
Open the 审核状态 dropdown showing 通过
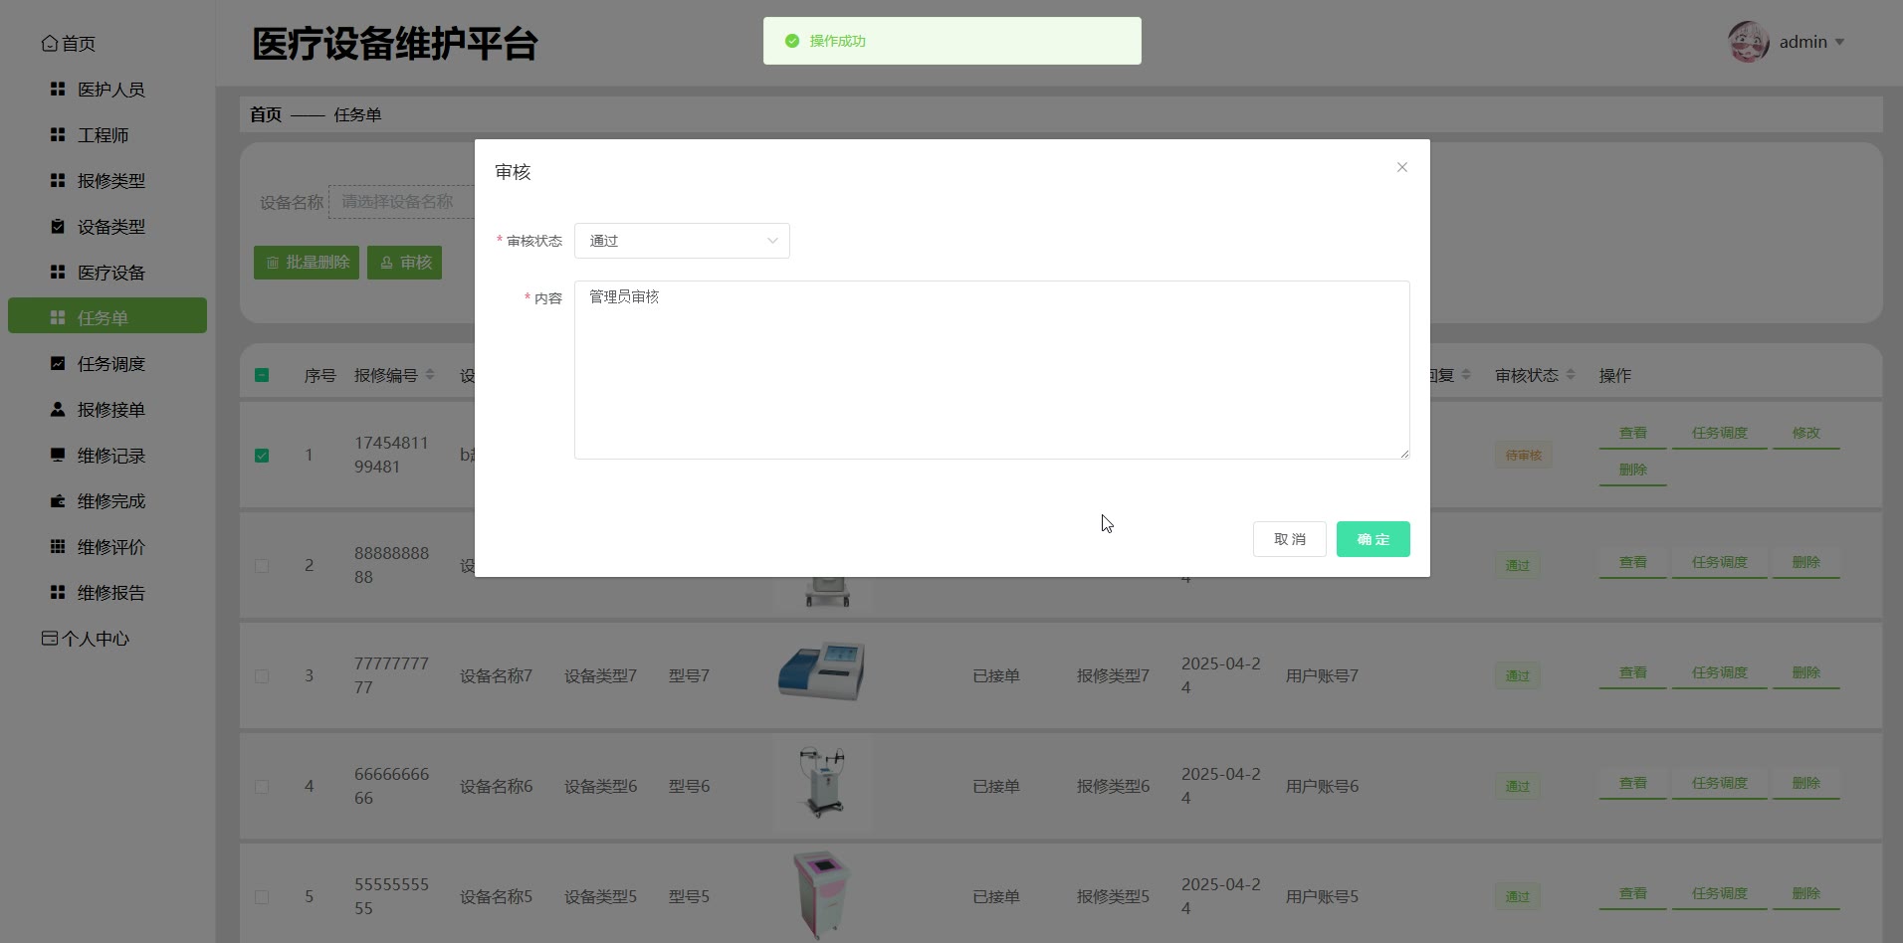[682, 241]
